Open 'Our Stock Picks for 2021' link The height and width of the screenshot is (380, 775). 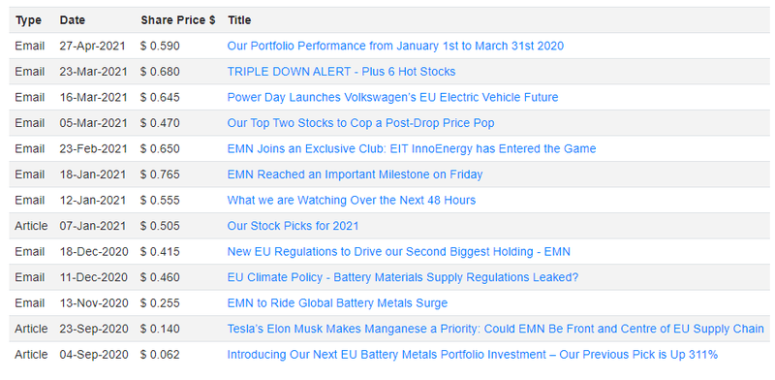point(293,226)
